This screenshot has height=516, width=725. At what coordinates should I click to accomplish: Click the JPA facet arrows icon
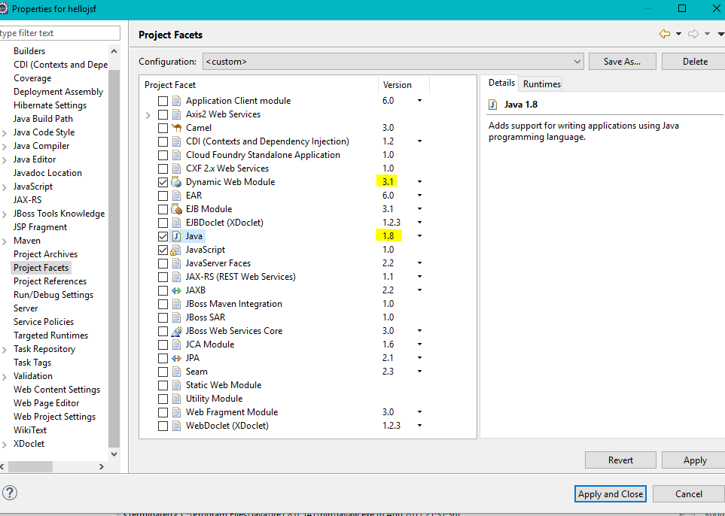pos(176,358)
